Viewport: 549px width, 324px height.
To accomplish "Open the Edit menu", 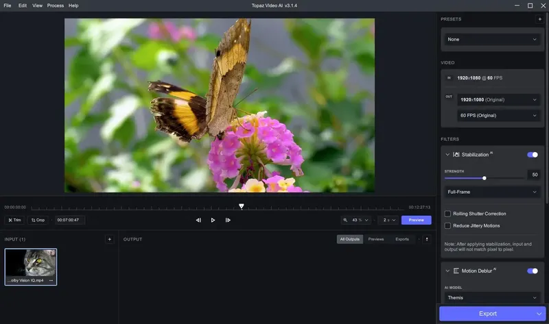I will tap(23, 5).
